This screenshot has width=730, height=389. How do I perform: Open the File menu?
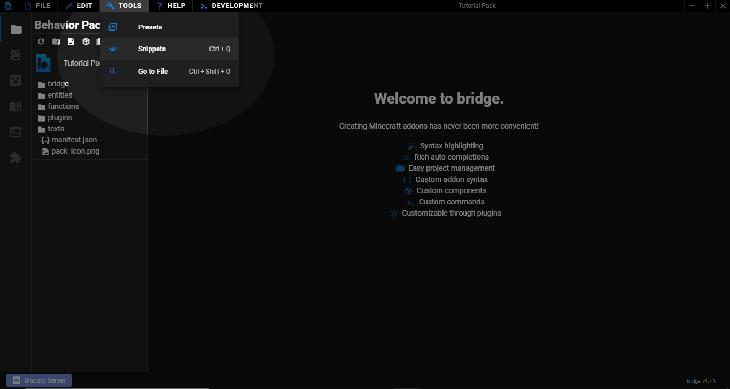37,6
